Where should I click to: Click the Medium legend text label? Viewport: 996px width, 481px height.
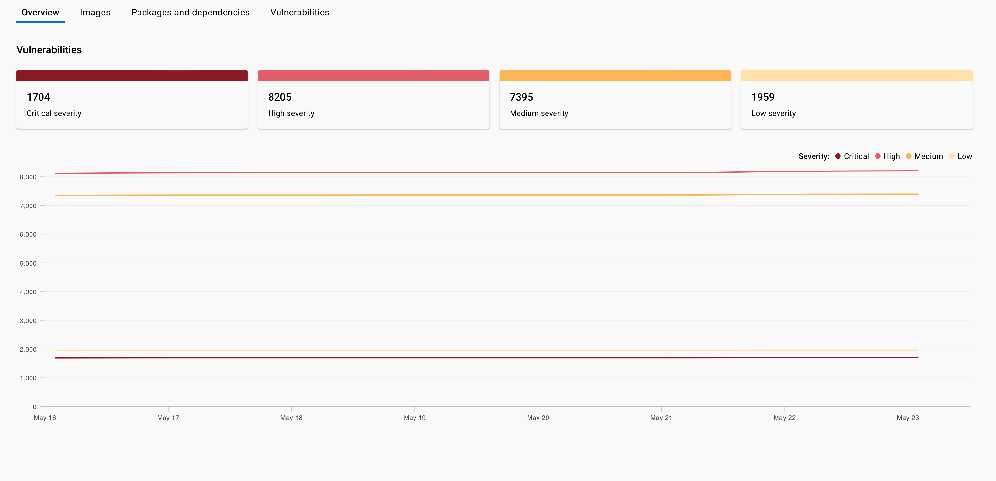tap(928, 156)
